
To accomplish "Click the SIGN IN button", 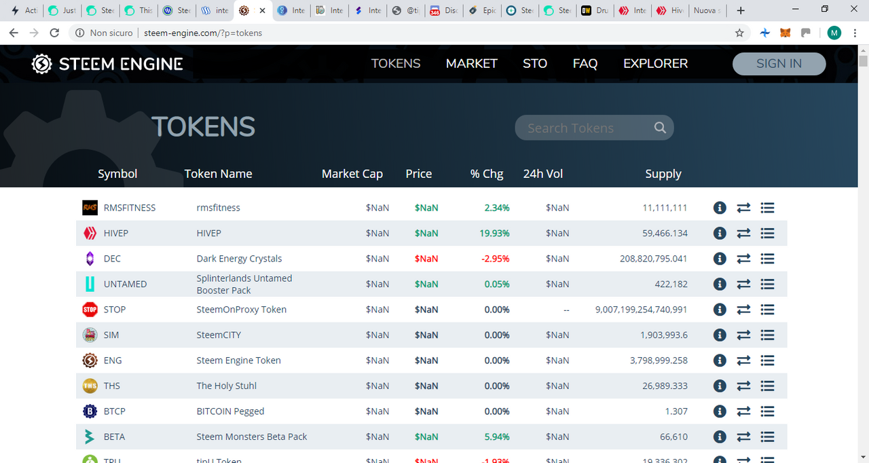I will 779,63.
